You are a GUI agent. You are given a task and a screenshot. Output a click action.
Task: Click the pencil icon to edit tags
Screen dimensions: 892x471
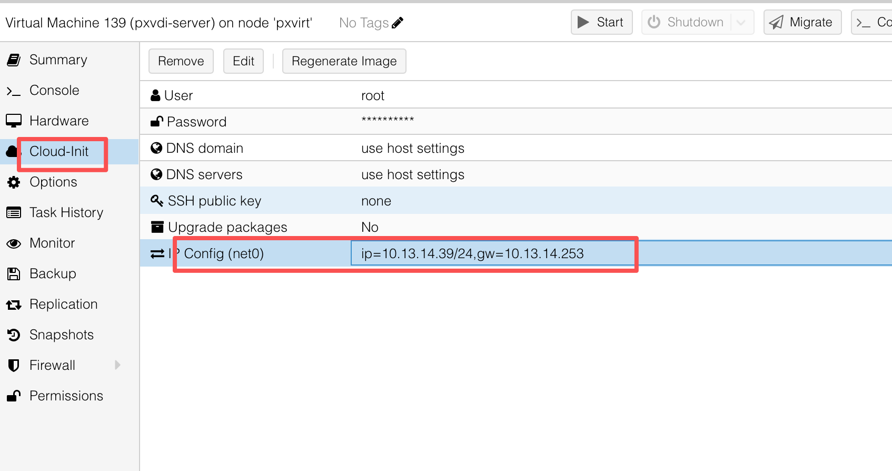(x=398, y=23)
